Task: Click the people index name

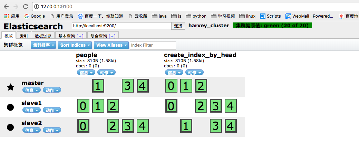Action: (87, 55)
